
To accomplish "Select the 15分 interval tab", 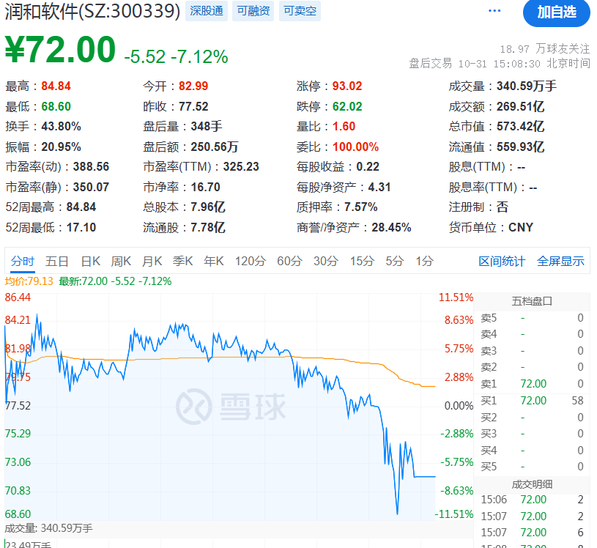I will pos(362,261).
